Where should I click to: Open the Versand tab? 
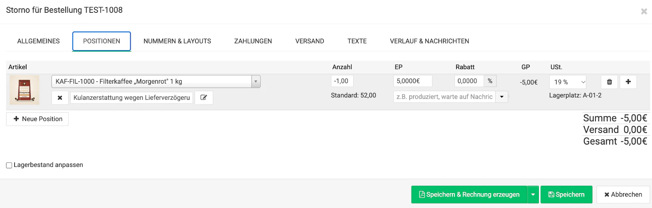click(x=309, y=41)
